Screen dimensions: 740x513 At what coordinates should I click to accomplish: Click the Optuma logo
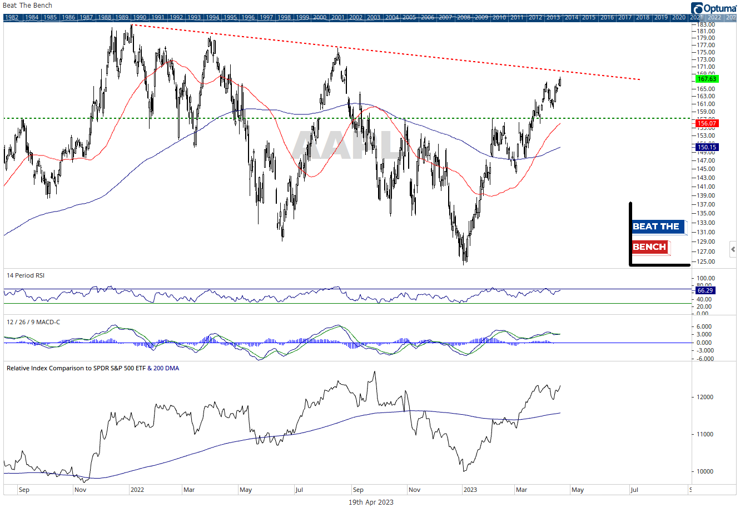[714, 8]
